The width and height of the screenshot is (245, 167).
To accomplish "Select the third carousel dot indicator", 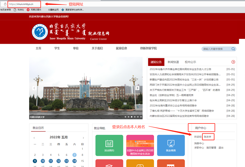I will click(x=132, y=117).
